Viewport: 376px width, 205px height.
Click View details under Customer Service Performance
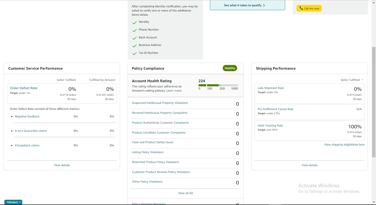[x=62, y=165]
